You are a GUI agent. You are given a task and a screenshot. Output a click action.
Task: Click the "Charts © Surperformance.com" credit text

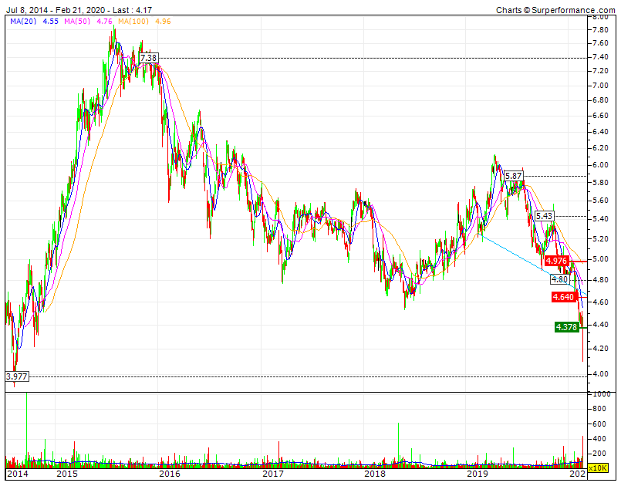(x=555, y=10)
